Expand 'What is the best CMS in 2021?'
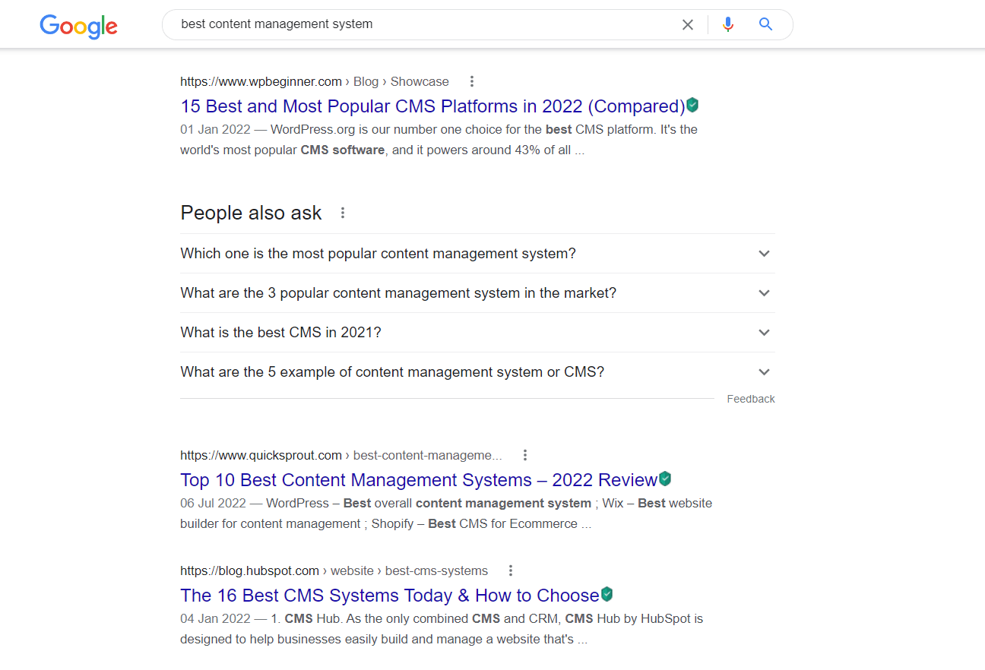985x670 pixels. tap(477, 333)
